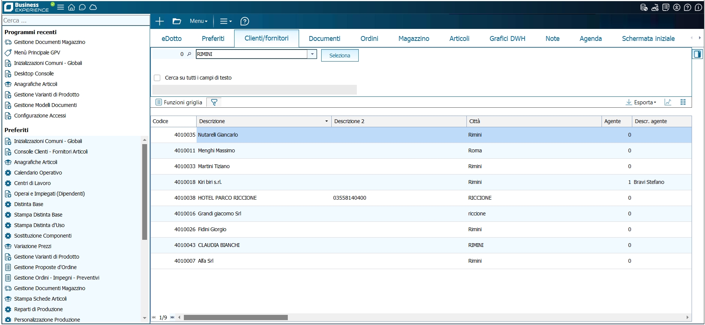Click the Seleziona button

coord(340,56)
